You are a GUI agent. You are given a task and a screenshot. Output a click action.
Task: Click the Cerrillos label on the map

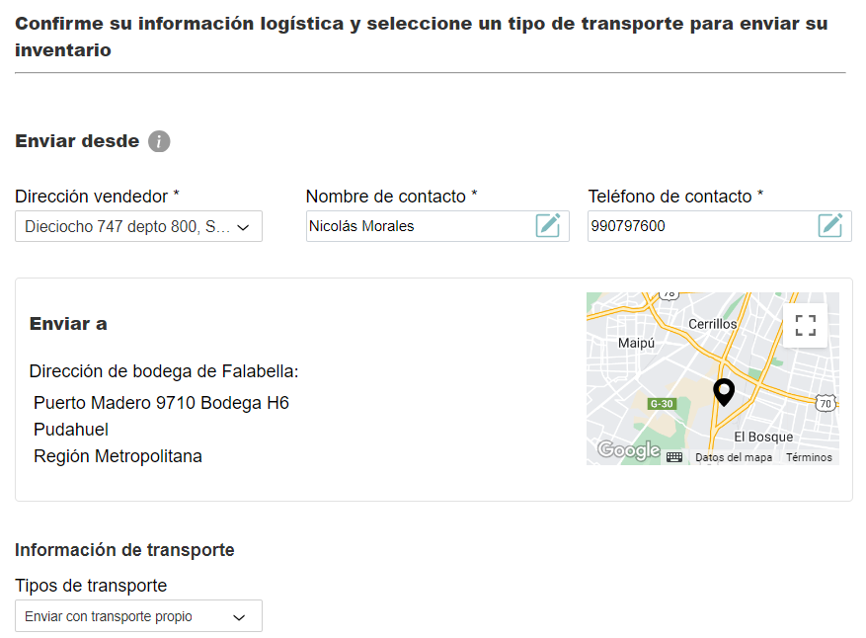coord(713,324)
